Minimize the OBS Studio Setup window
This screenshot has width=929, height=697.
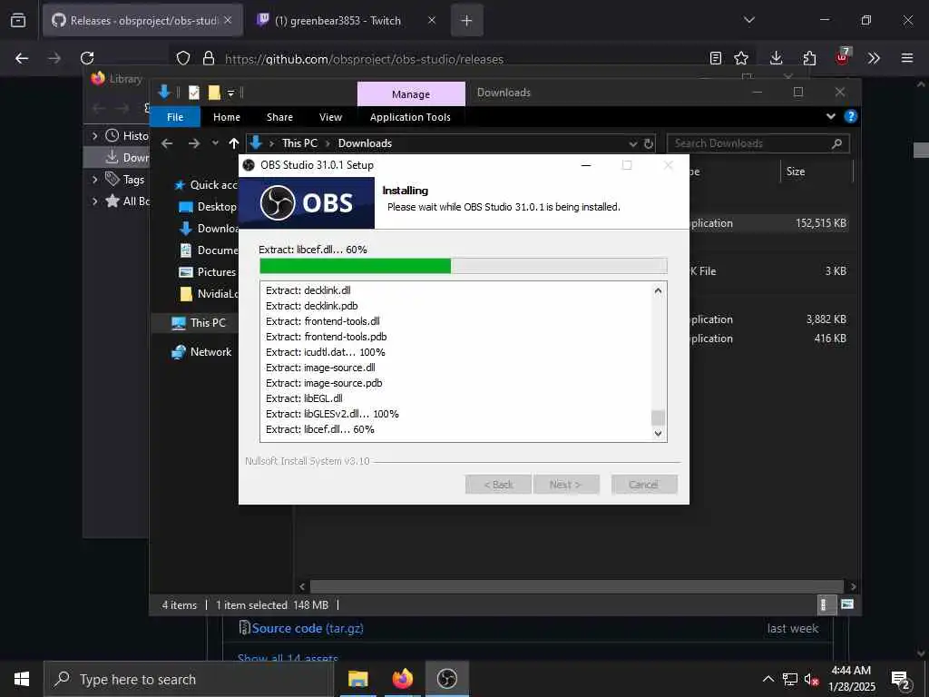coord(586,165)
